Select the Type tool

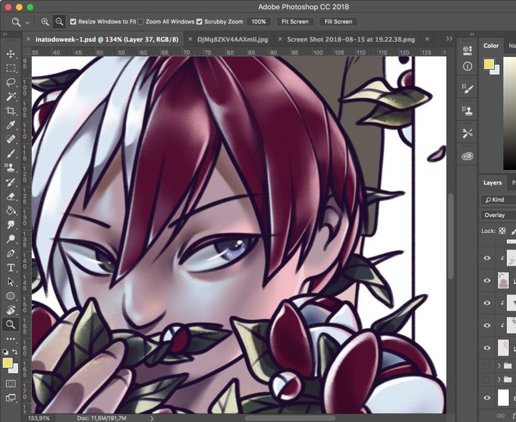[11, 268]
